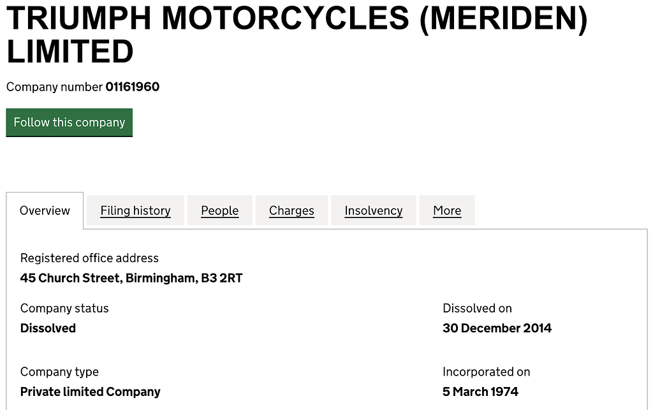The image size is (653, 410).
Task: Select the Insolvency tab
Action: 373,210
